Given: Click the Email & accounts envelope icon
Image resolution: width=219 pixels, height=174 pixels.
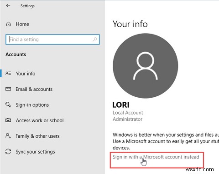Looking at the screenshot, I should (x=8, y=89).
